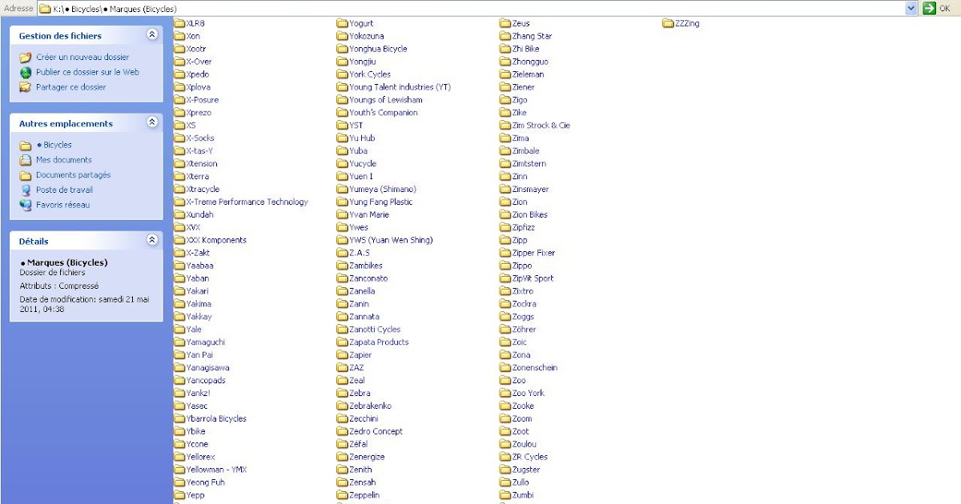Click the Yuba folder icon
This screenshot has width=961, height=504.
click(343, 151)
